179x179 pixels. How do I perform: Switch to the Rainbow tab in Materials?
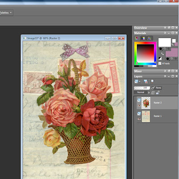coord(143,38)
